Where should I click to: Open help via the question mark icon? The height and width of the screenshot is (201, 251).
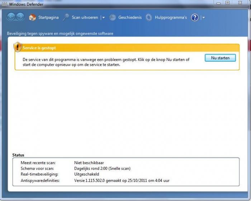pyautogui.click(x=195, y=18)
